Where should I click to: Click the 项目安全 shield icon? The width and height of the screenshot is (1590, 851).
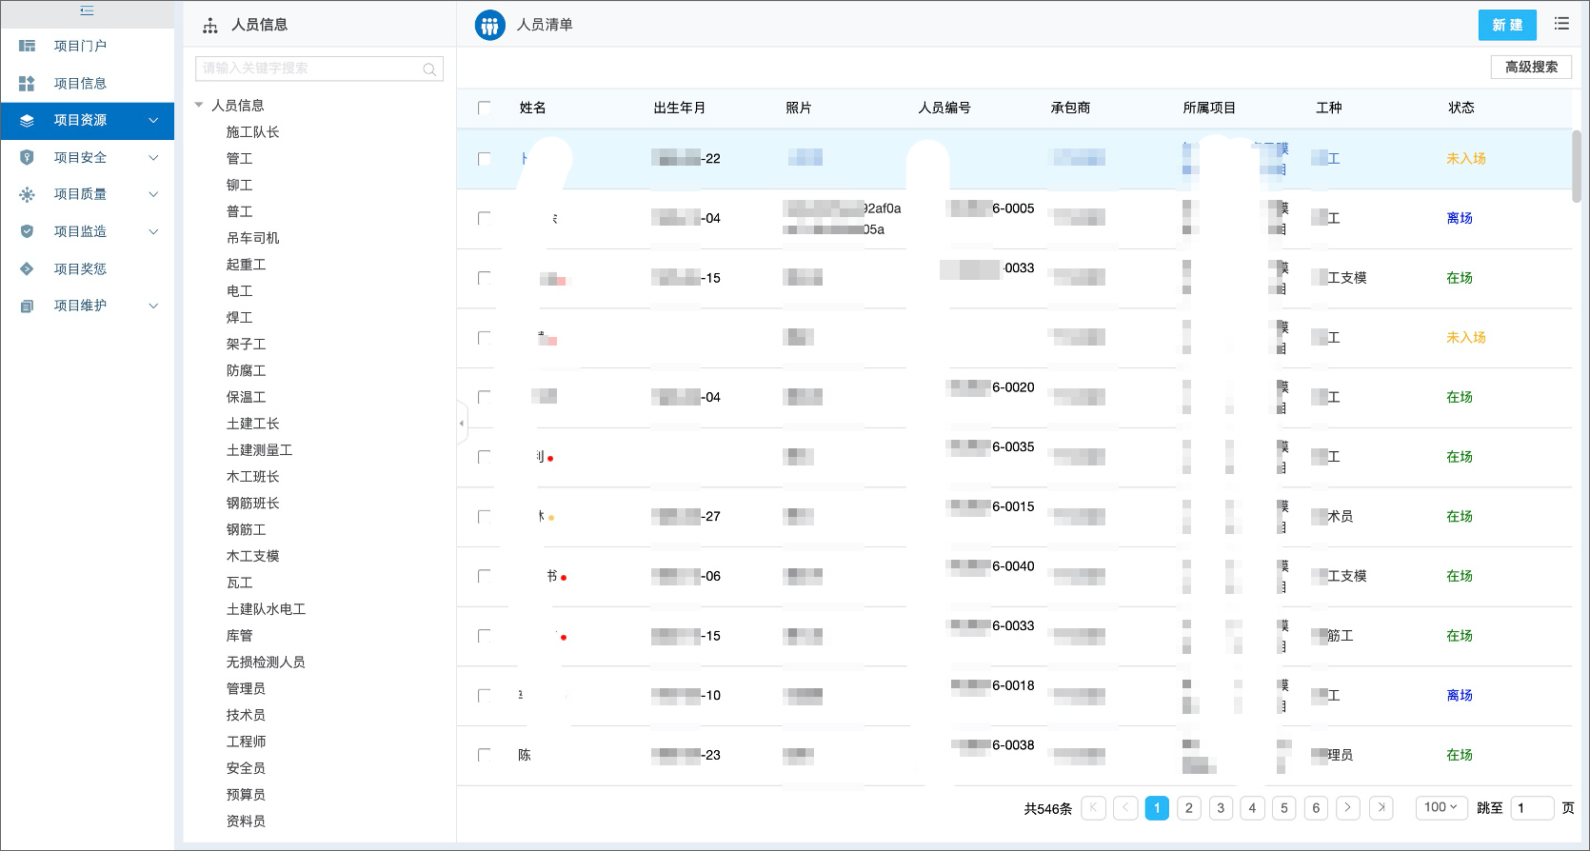pyautogui.click(x=27, y=158)
